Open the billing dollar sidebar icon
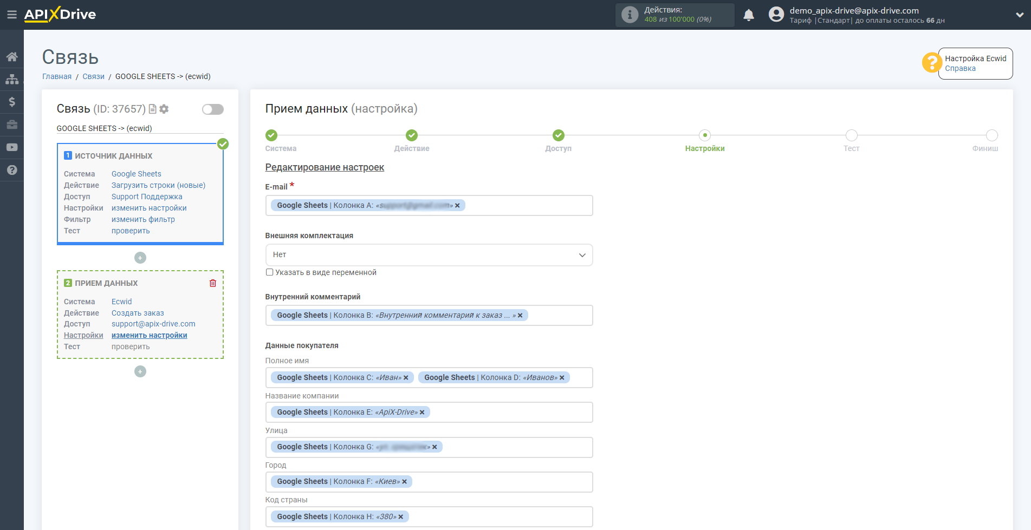 [x=12, y=102]
